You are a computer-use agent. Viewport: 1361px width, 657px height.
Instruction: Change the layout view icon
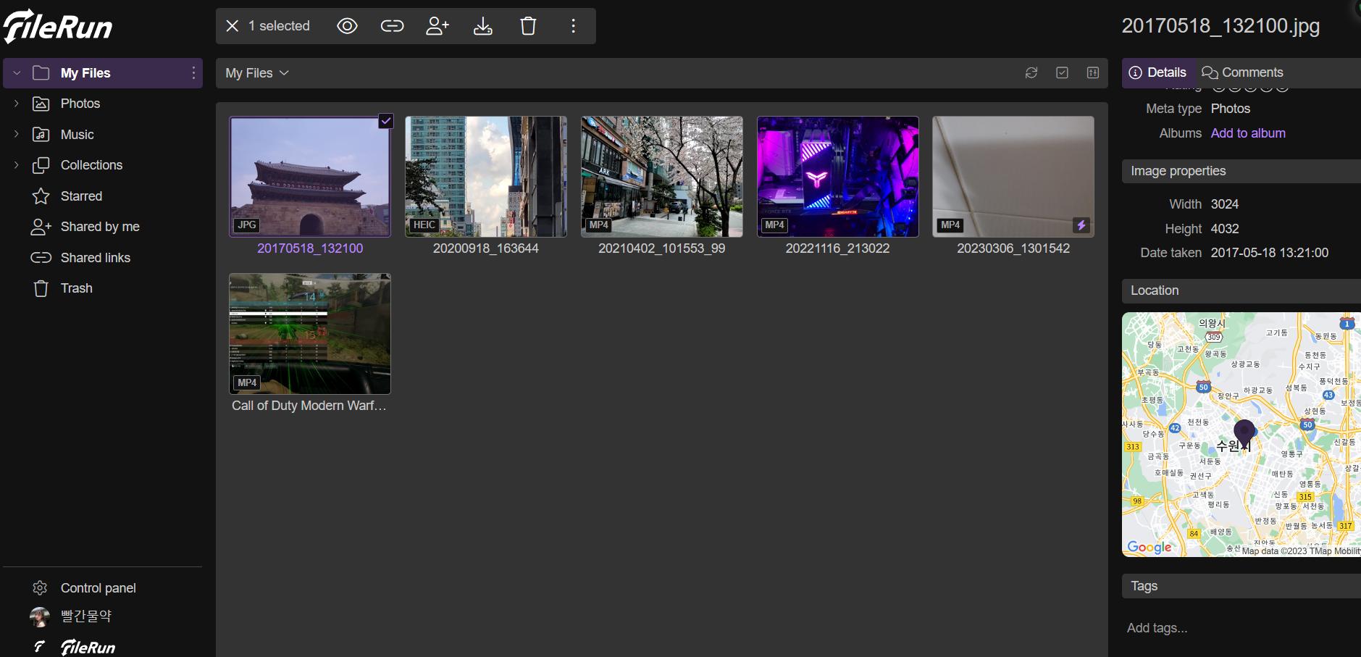point(1092,72)
